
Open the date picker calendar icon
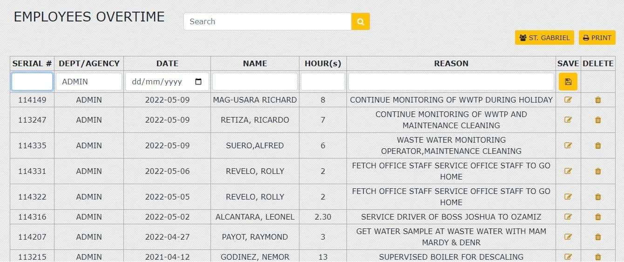click(198, 82)
